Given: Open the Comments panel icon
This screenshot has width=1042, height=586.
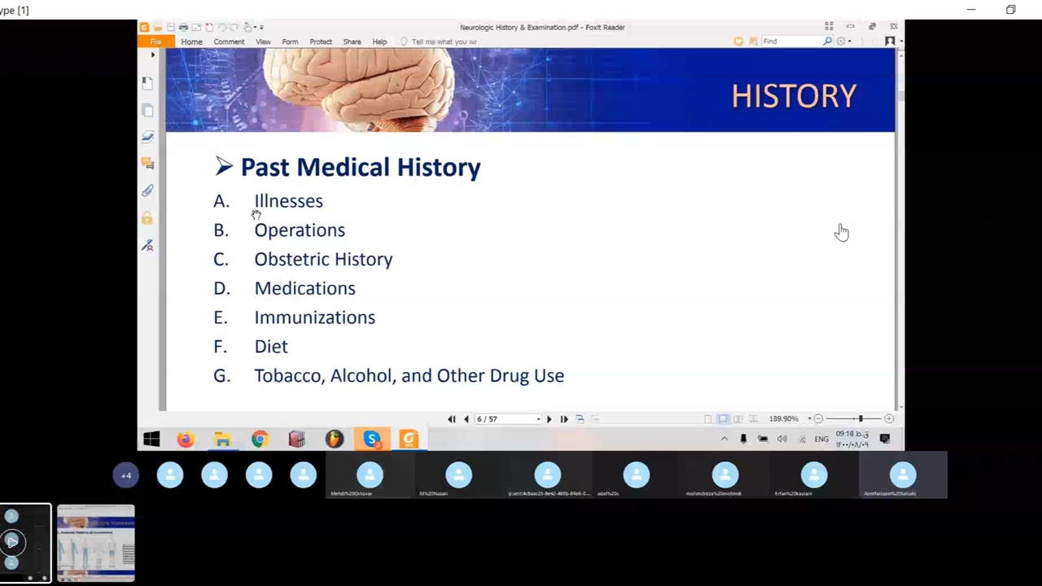Looking at the screenshot, I should point(147,164).
